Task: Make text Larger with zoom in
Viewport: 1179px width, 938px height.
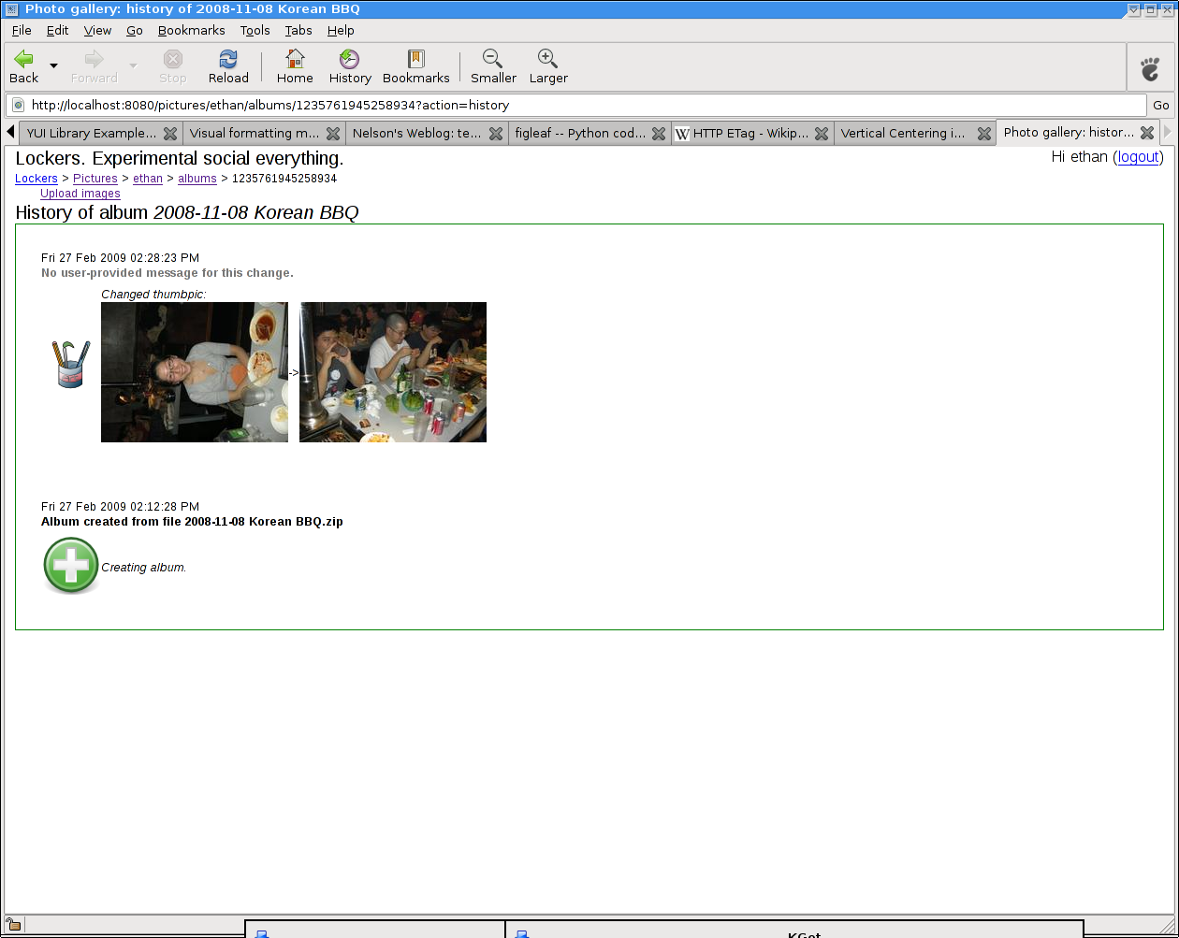Action: point(548,67)
